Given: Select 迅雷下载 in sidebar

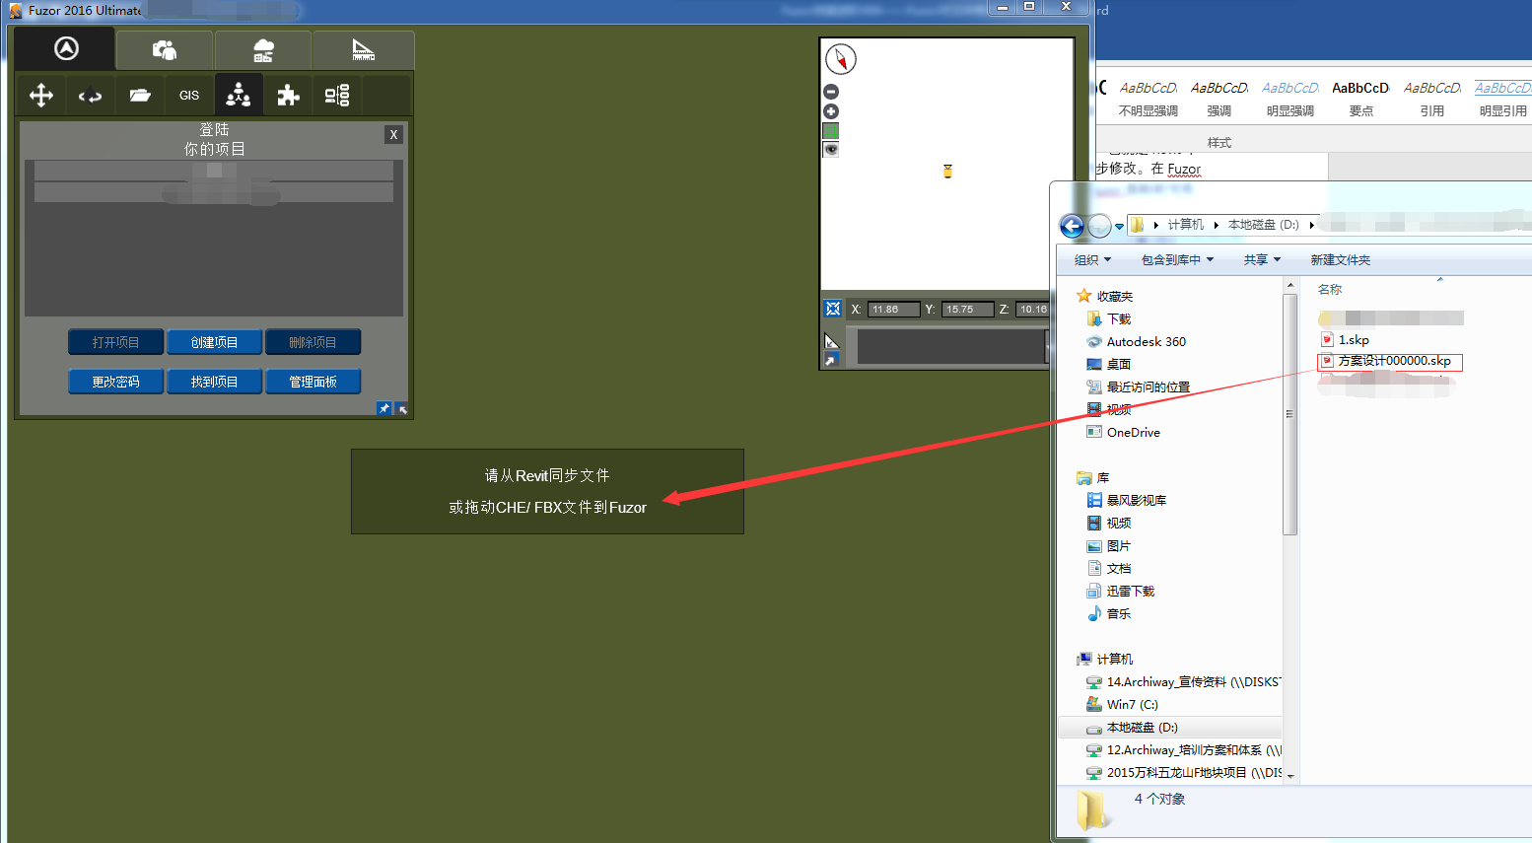Looking at the screenshot, I should coord(1130,591).
